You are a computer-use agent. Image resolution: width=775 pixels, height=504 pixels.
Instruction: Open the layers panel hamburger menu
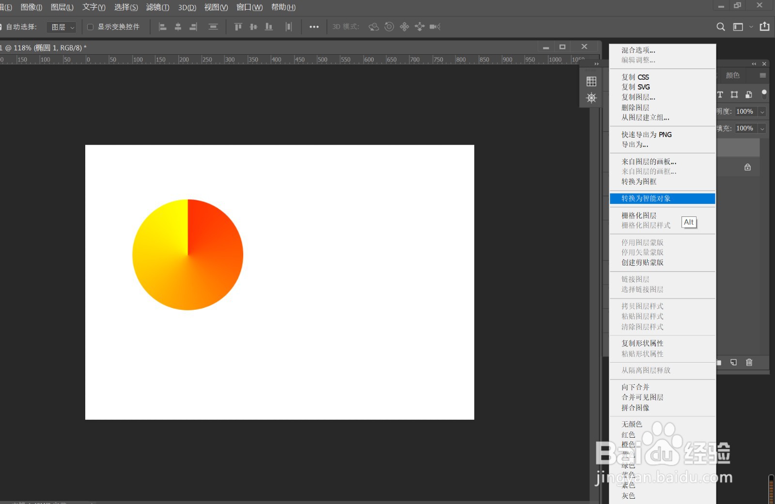pyautogui.click(x=763, y=76)
